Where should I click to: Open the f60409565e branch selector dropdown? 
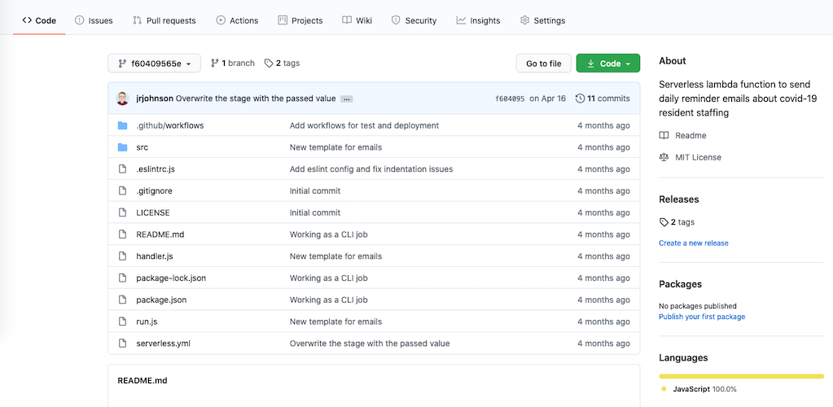click(154, 63)
